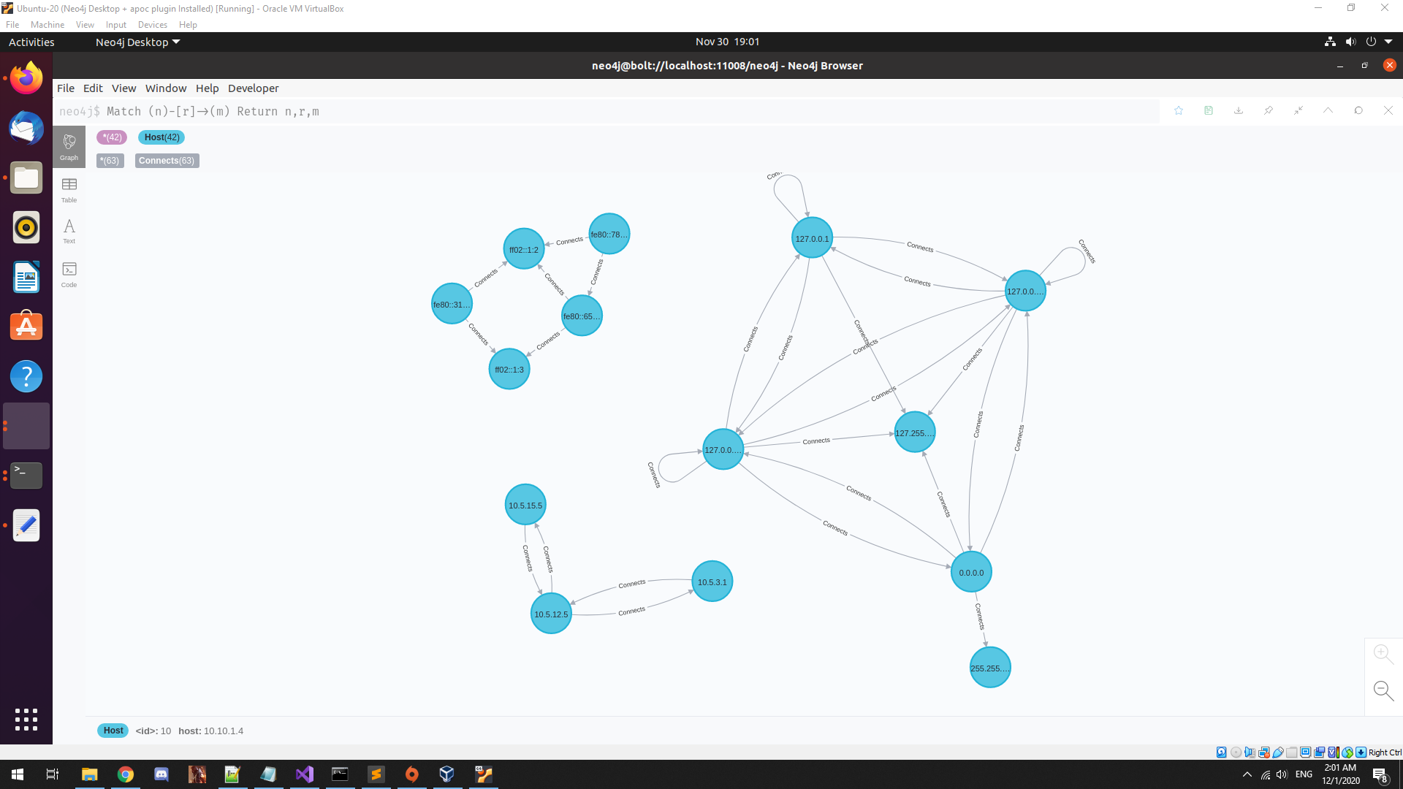1403x789 pixels.
Task: Rerun the query with refresh icon
Action: tap(1358, 110)
